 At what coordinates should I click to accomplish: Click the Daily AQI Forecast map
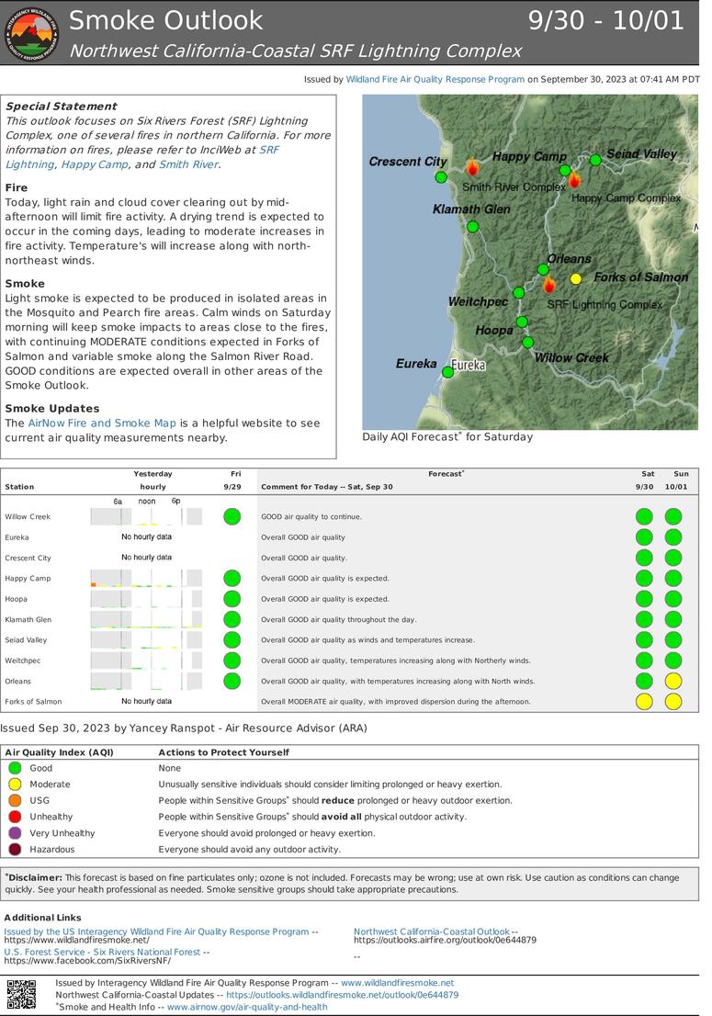[530, 262]
